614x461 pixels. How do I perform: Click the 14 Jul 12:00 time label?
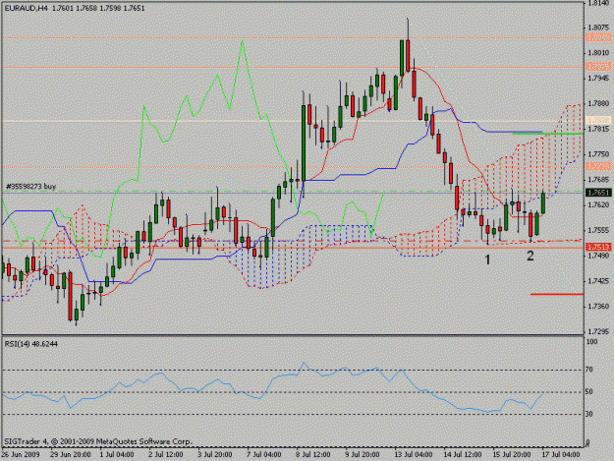[x=462, y=454]
